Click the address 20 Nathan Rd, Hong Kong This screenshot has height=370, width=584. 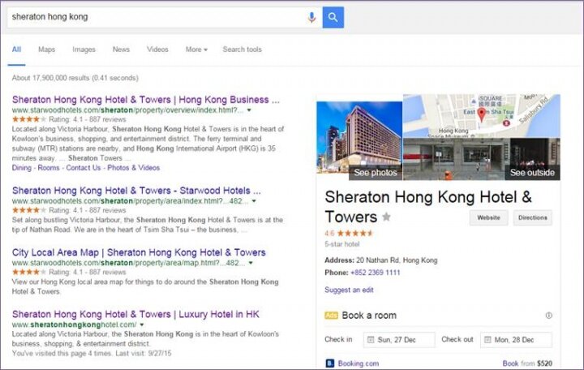[397, 260]
